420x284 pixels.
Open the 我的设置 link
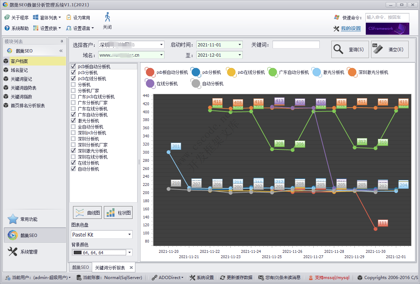point(351,28)
